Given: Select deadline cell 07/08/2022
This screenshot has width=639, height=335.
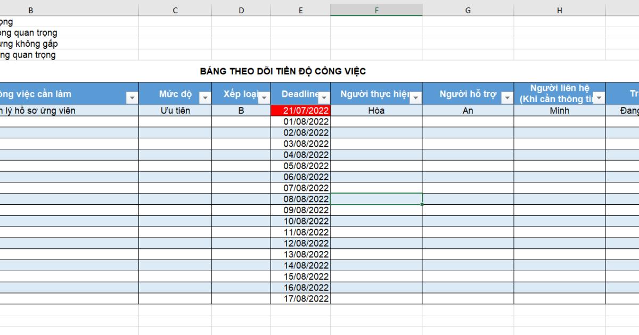Looking at the screenshot, I should [301, 188].
